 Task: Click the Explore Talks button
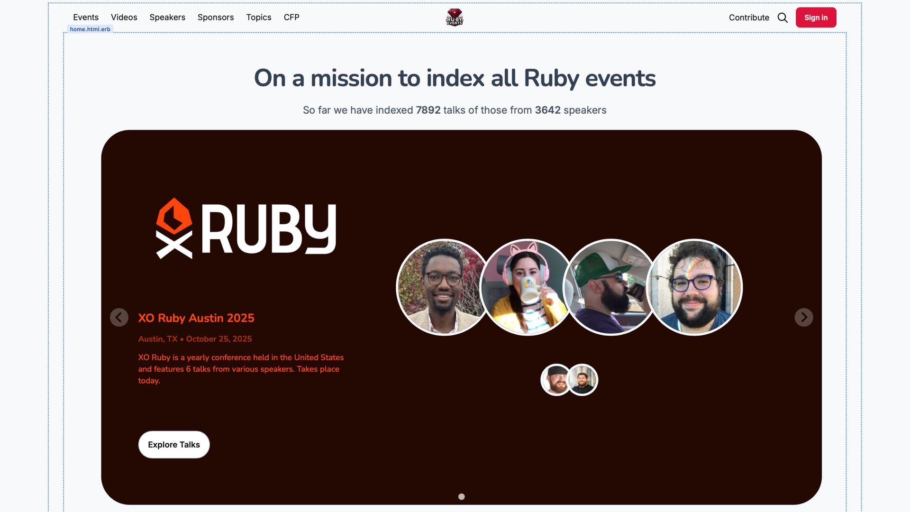tap(174, 445)
